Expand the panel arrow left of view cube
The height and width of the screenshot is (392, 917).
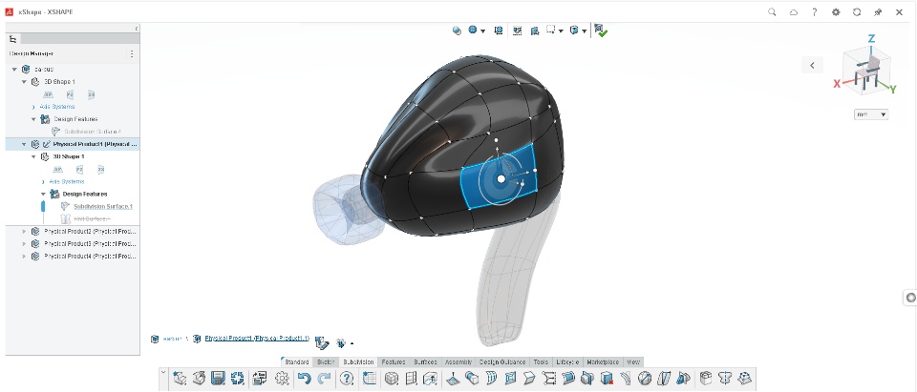[x=812, y=66]
